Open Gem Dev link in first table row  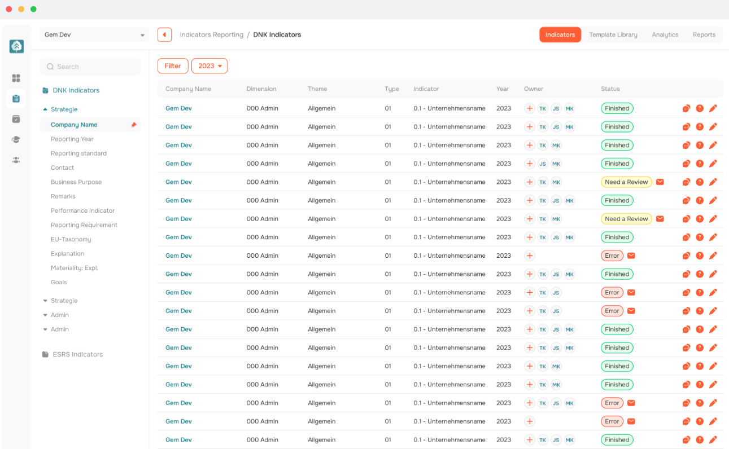pyautogui.click(x=178, y=108)
